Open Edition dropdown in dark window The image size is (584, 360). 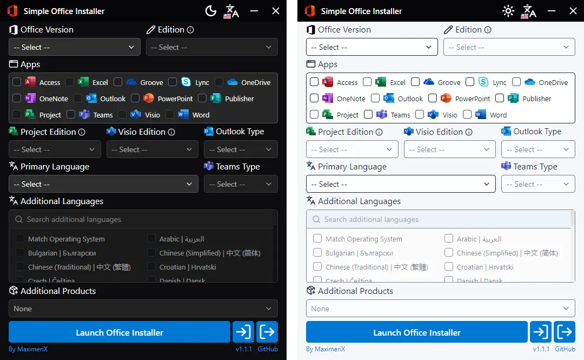coord(212,47)
